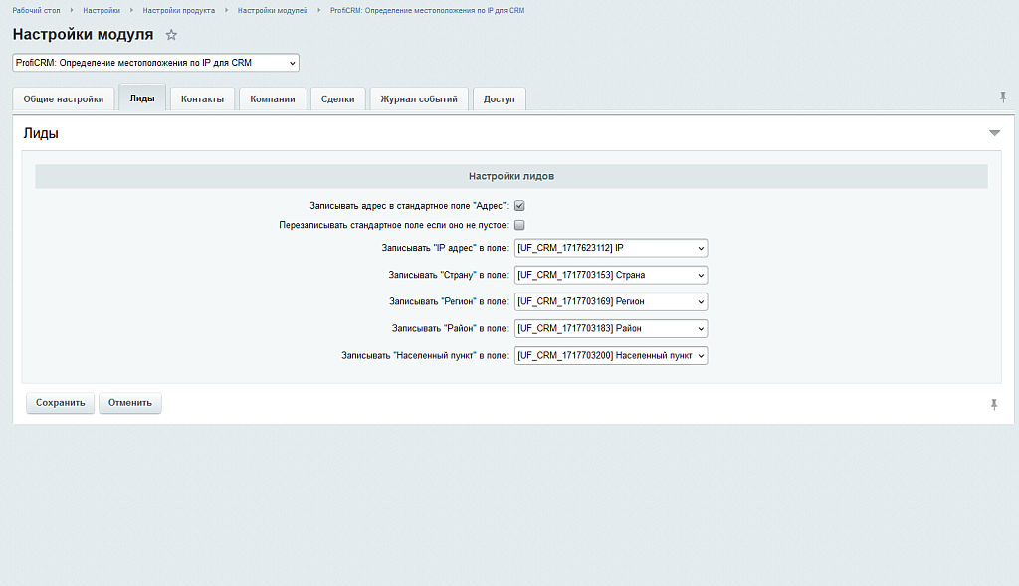Viewport: 1019px width, 586px height.
Task: Open the Регион field dropdown
Action: pyautogui.click(x=610, y=301)
